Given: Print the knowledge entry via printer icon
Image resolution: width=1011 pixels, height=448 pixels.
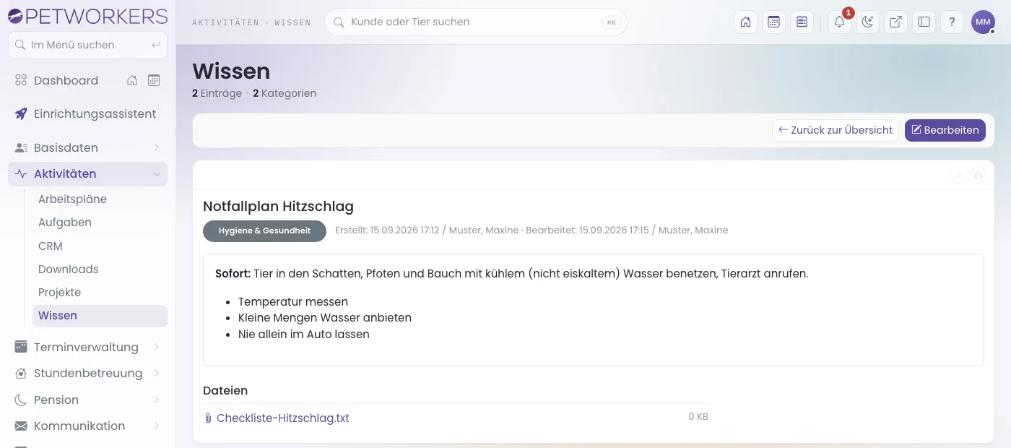Looking at the screenshot, I should click(x=979, y=176).
